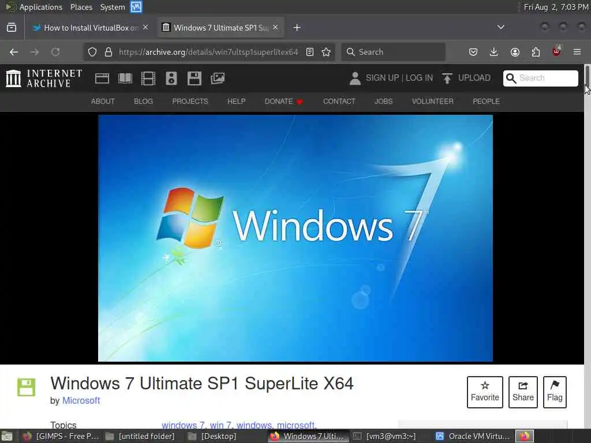Click the DONATE link with heart
Viewport: 591px width, 443px height.
tap(284, 102)
